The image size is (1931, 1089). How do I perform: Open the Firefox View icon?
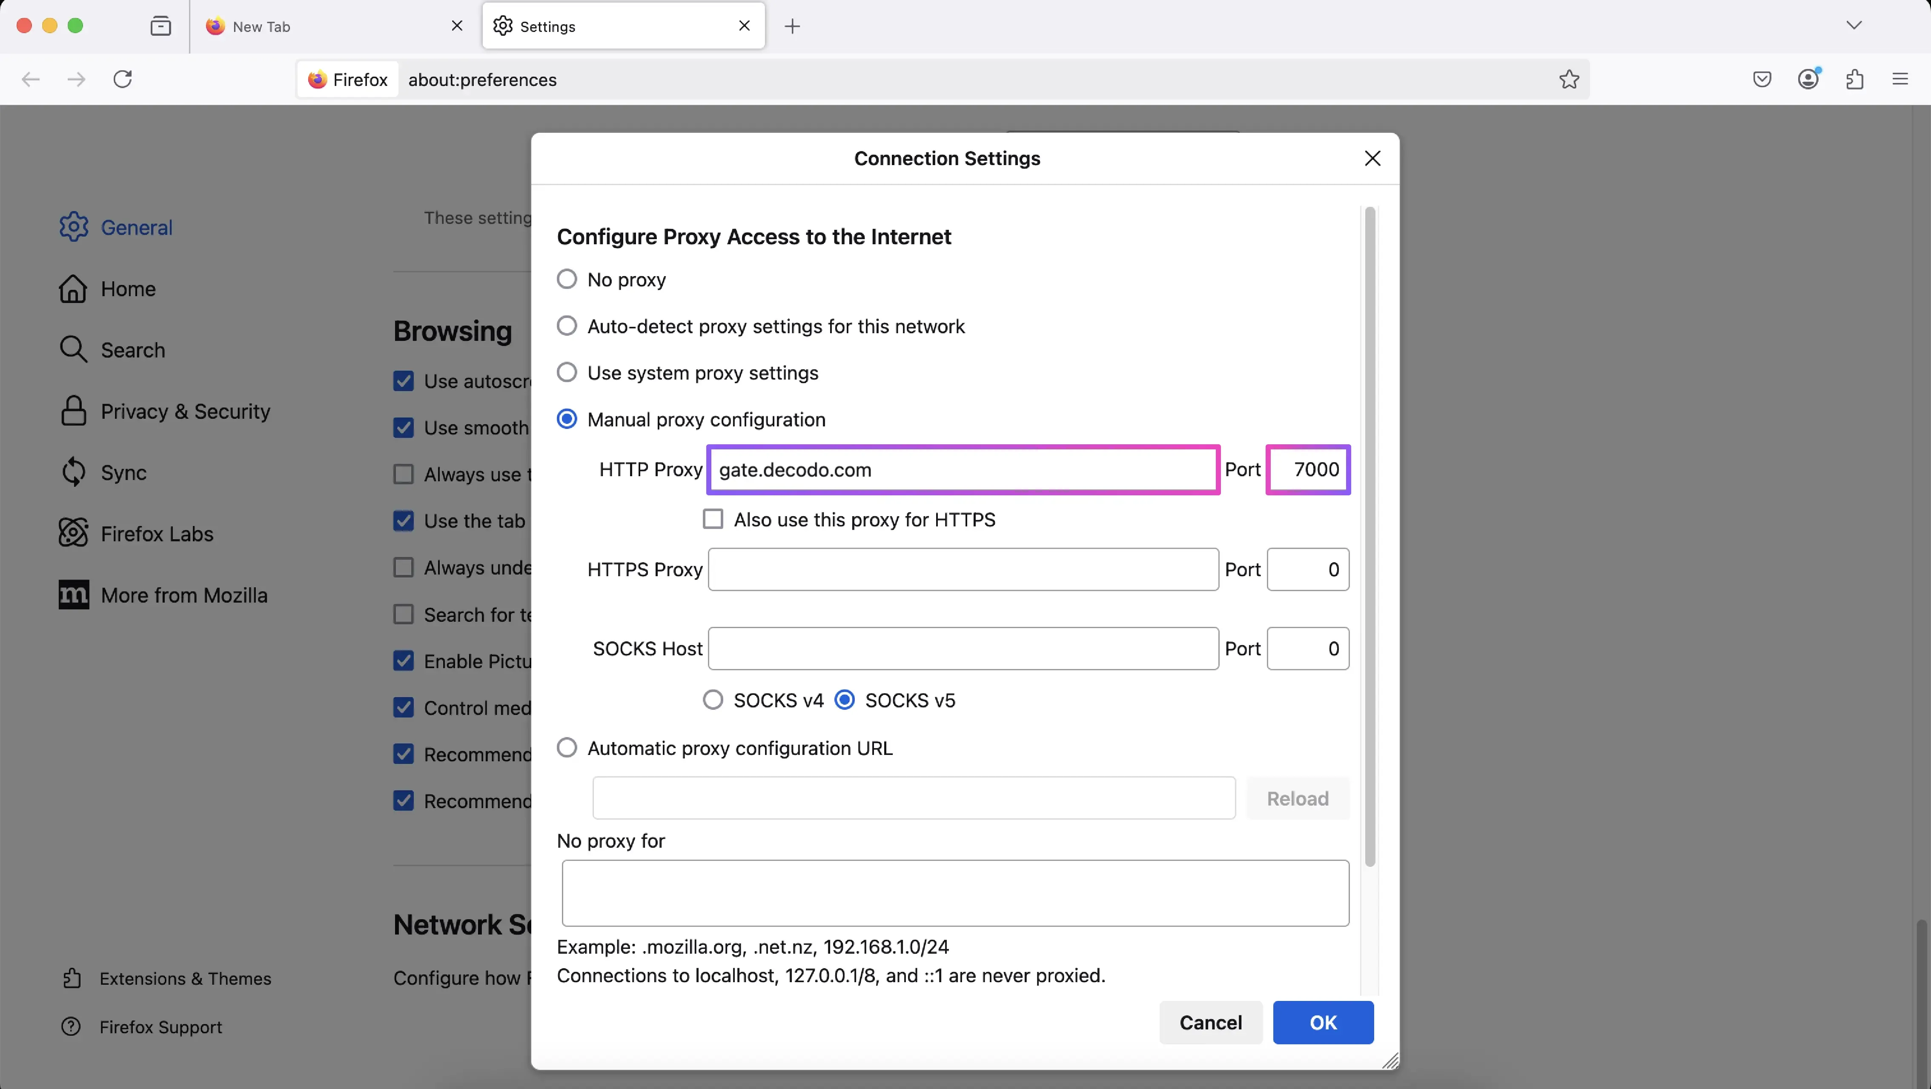pyautogui.click(x=160, y=26)
